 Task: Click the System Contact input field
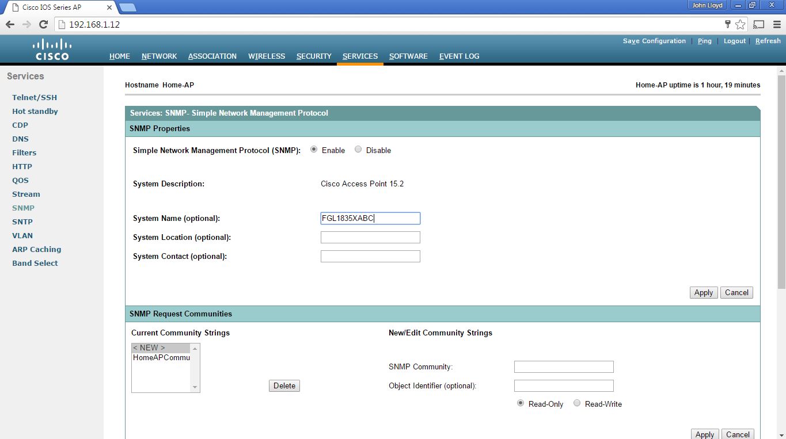click(370, 256)
